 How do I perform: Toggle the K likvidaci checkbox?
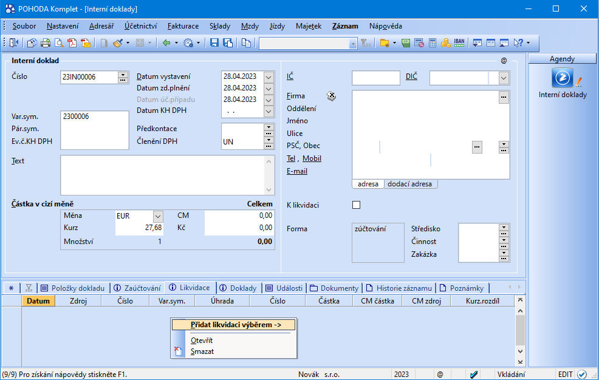(356, 205)
